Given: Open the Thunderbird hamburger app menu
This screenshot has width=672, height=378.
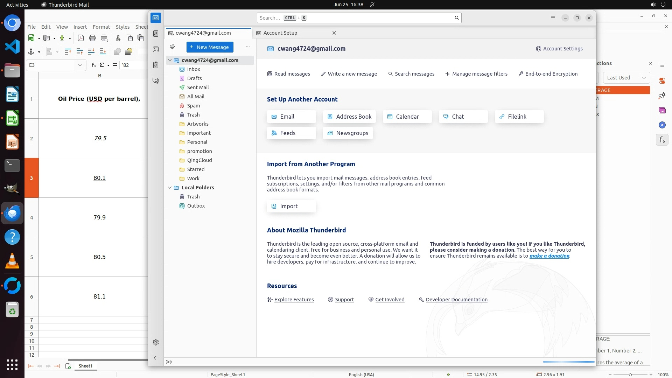Looking at the screenshot, I should (x=553, y=18).
